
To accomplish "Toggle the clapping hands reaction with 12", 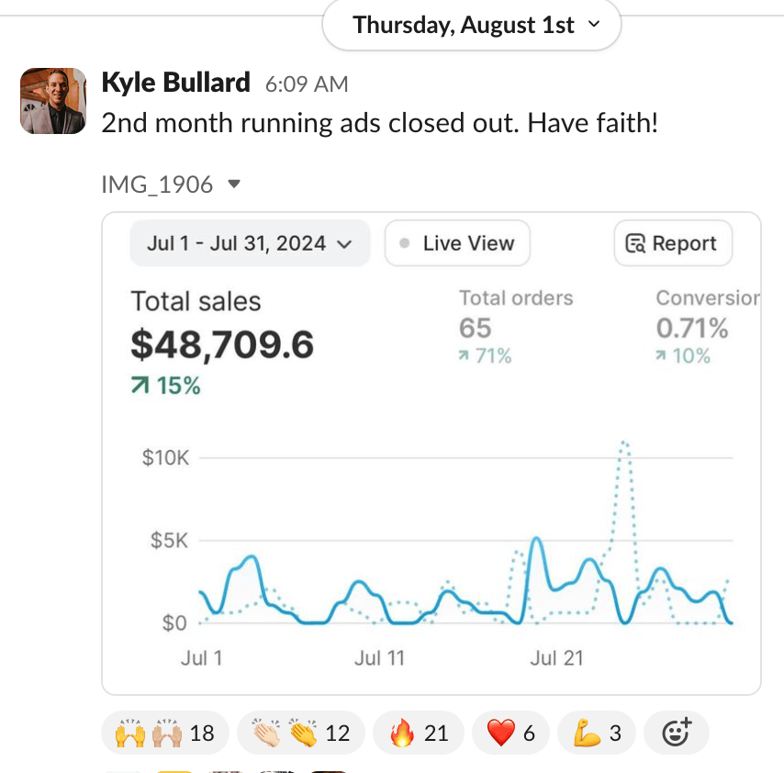I will [x=300, y=733].
